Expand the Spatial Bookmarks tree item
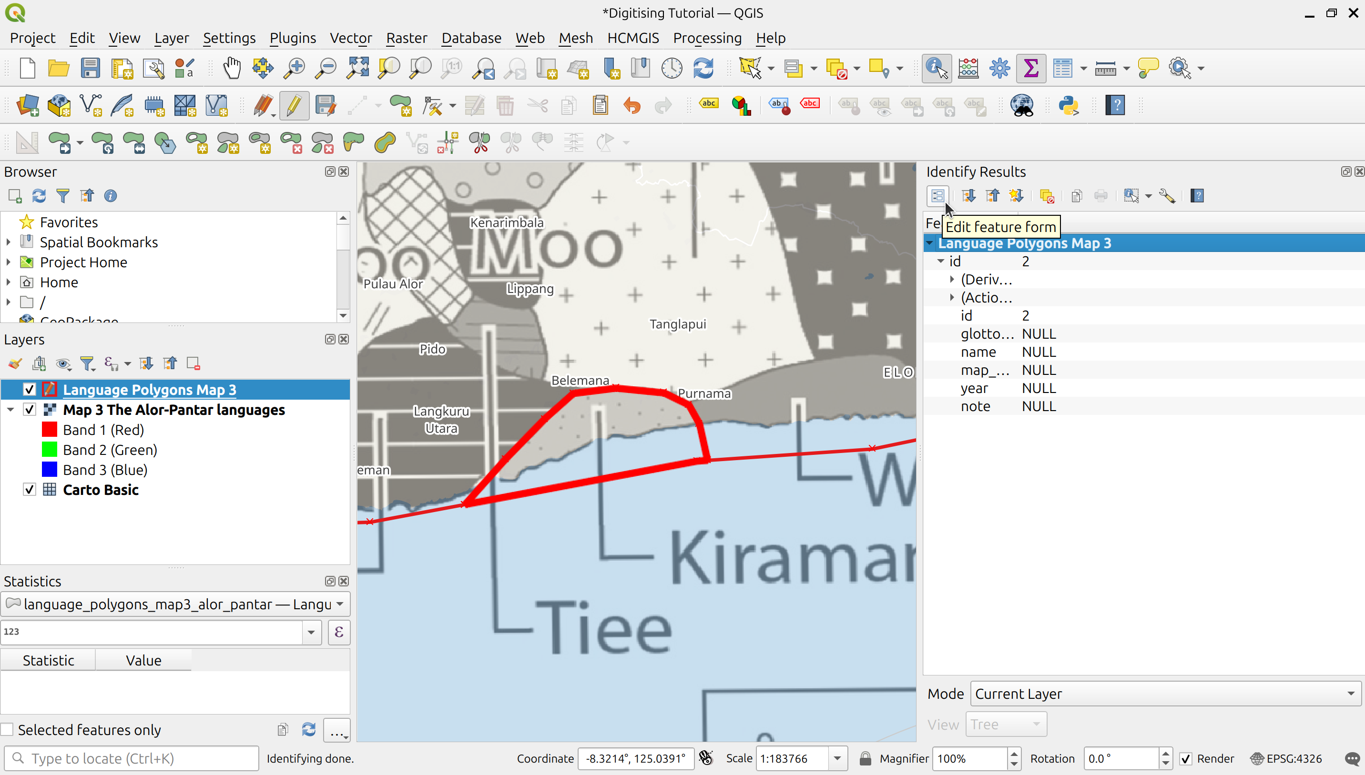 tap(9, 242)
